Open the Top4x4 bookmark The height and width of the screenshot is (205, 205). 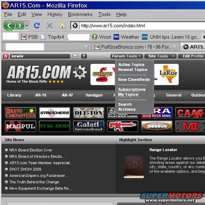52,37
